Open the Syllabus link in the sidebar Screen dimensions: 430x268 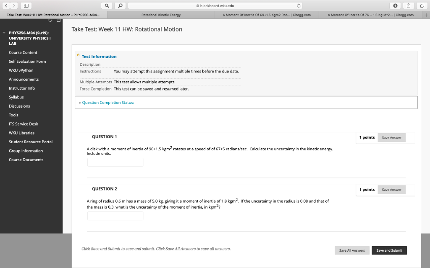16,97
